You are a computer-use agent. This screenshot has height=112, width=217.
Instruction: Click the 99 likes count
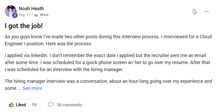(x=34, y=105)
